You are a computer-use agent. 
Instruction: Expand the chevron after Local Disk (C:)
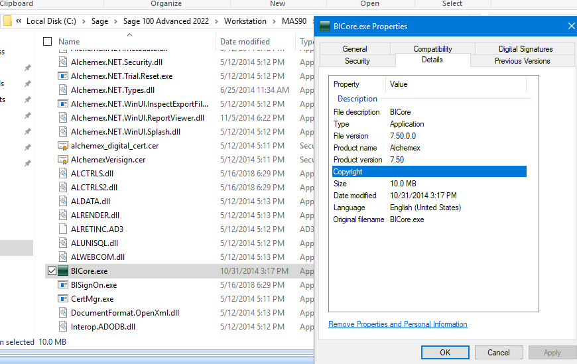pos(84,21)
